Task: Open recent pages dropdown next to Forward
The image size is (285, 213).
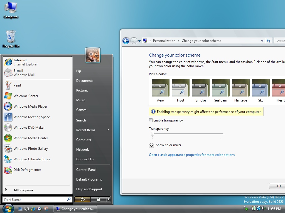Action: tap(139, 41)
